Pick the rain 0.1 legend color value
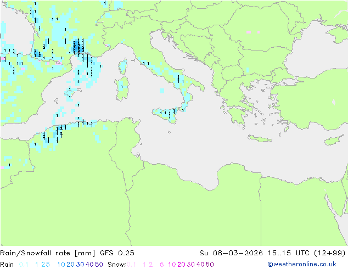The height and width of the screenshot is (269, 348). [x=24, y=265]
